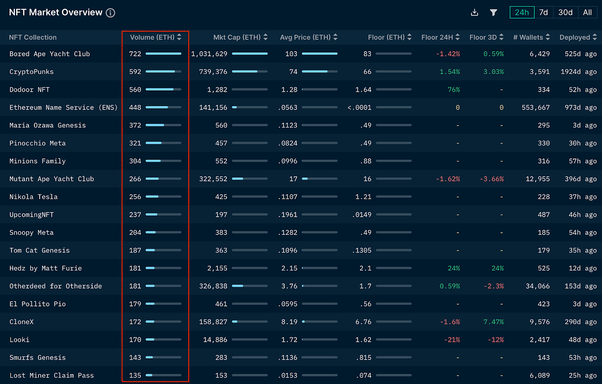Sort by Avg Price (ETH) column
602x384 pixels.
tap(309, 37)
